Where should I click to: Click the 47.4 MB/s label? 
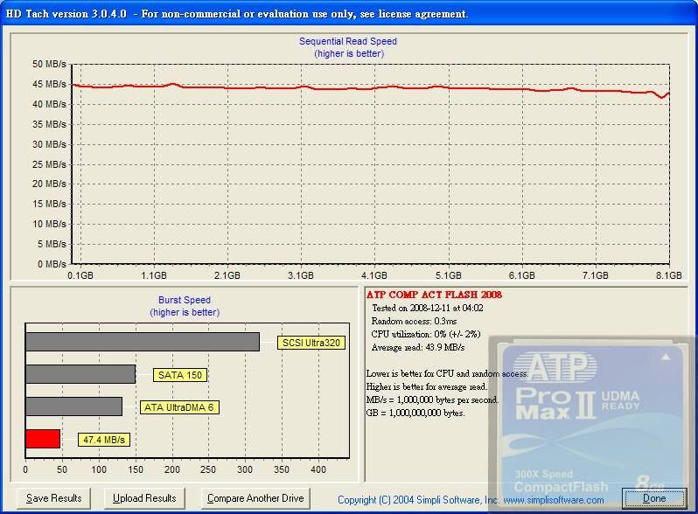click(104, 440)
